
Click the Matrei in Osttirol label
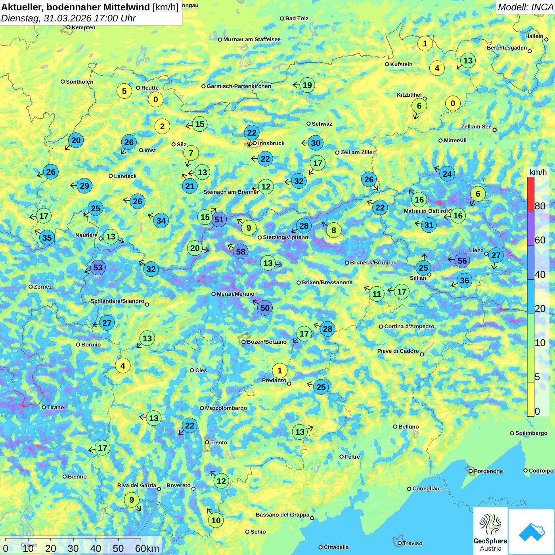pyautogui.click(x=425, y=211)
